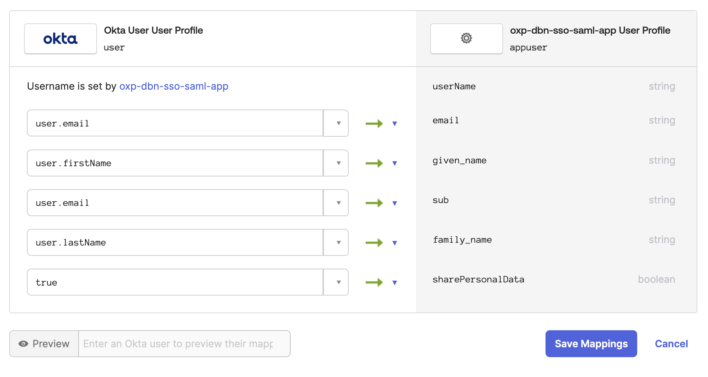Edit the user.email field mapped to email
Image resolution: width=708 pixels, height=377 pixels.
click(175, 123)
